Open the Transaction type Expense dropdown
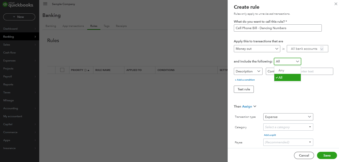 click(x=288, y=117)
